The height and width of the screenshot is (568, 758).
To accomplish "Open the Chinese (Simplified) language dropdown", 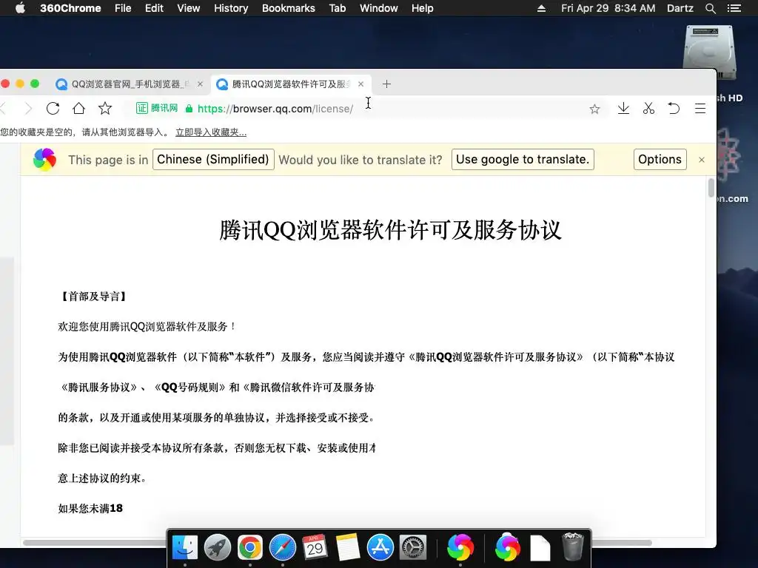I will coord(213,160).
